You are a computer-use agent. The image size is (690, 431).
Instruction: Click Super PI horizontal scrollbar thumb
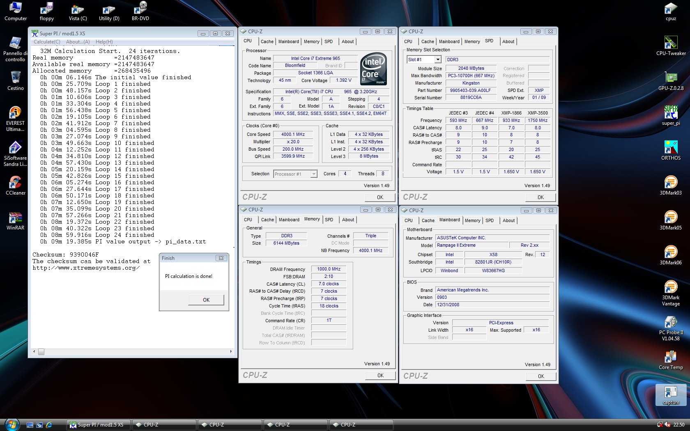click(x=41, y=352)
